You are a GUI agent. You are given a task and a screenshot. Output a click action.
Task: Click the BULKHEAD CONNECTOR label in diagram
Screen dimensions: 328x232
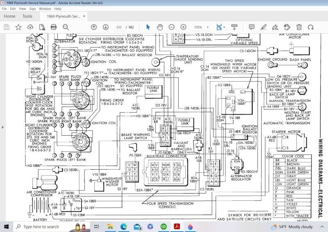click(x=166, y=156)
